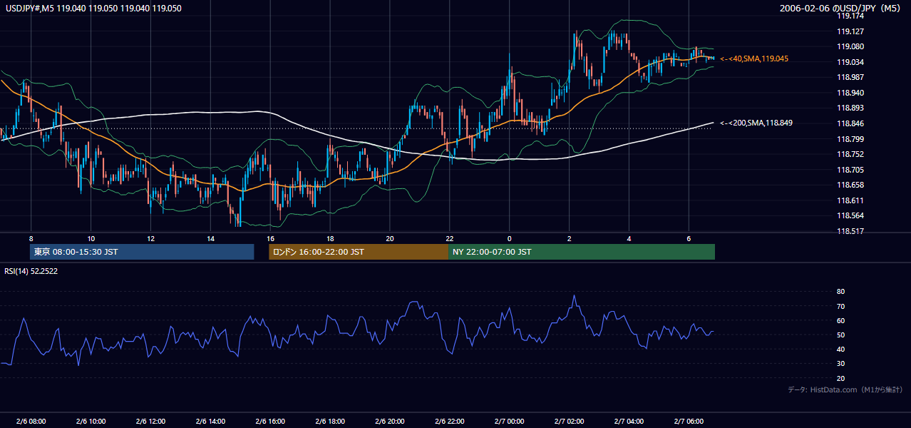Click the 2006-02-06 USD/JPY (M5) chart title
This screenshot has width=911, height=428.
pos(840,9)
